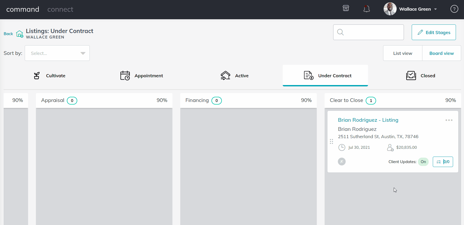Viewport: 464px width, 225px height.
Task: Switch to List view
Action: (403, 53)
